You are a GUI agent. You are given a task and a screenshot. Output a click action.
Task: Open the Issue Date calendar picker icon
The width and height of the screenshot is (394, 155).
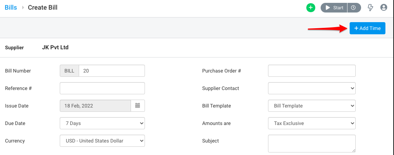tap(138, 106)
